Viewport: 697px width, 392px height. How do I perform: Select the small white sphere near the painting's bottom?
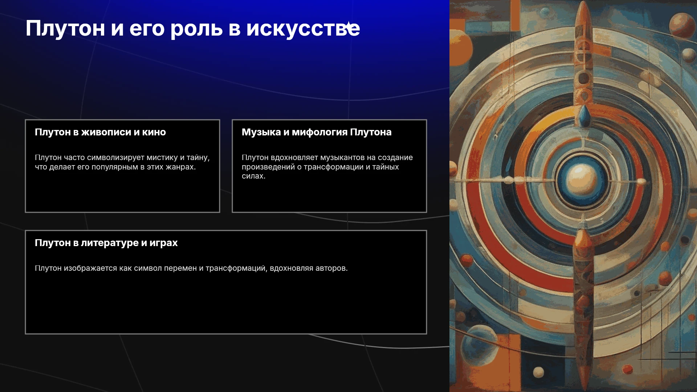(x=538, y=372)
